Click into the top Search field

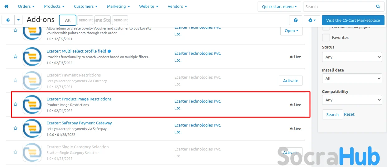click(x=337, y=7)
